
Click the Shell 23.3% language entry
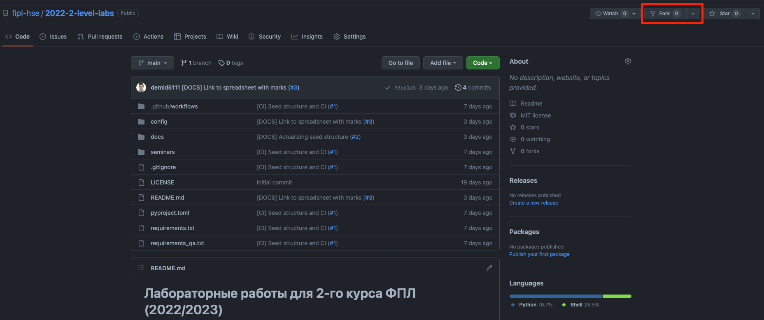pyautogui.click(x=580, y=305)
